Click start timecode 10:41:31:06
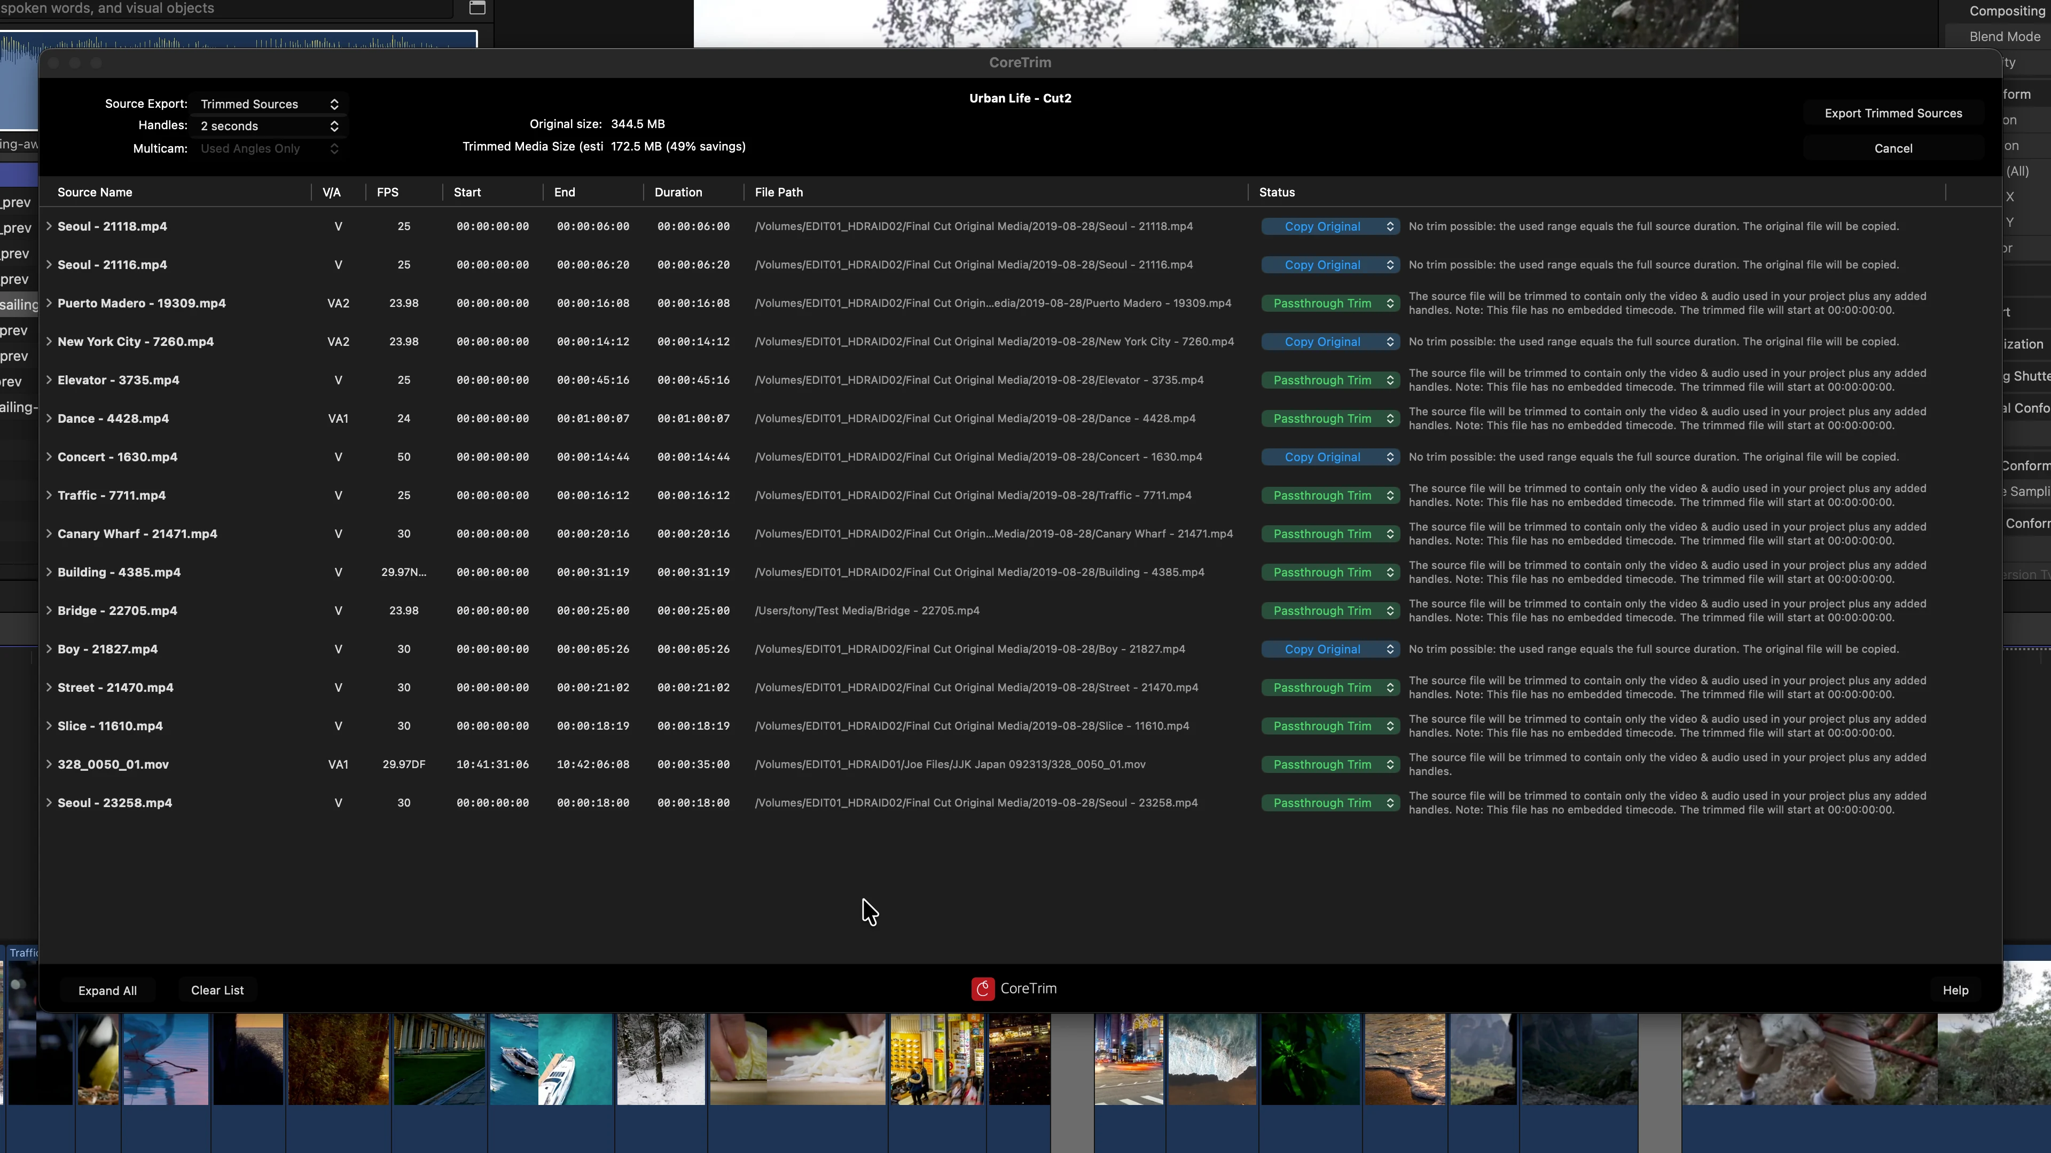This screenshot has height=1153, width=2051. pos(492,765)
